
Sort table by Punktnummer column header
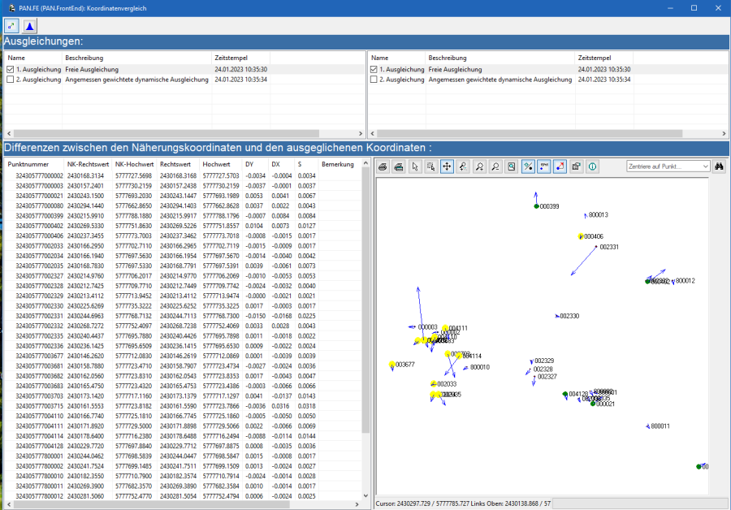(28, 164)
